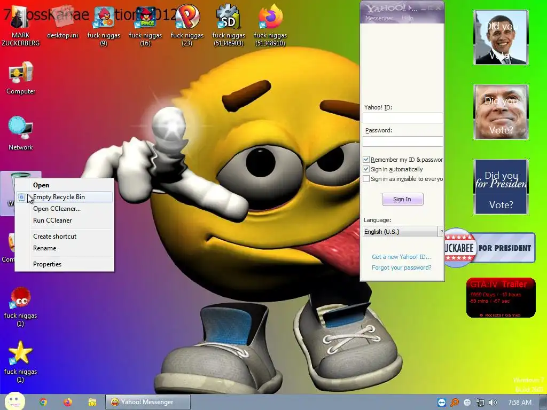The width and height of the screenshot is (547, 410).
Task: Select the yellow star desktop icon
Action: point(20,362)
